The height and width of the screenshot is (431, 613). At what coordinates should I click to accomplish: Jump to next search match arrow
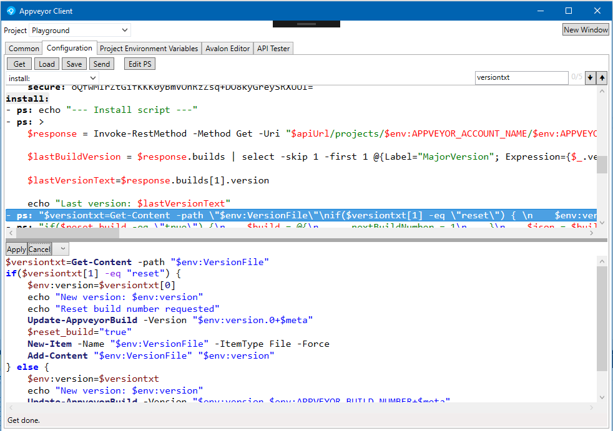(590, 78)
